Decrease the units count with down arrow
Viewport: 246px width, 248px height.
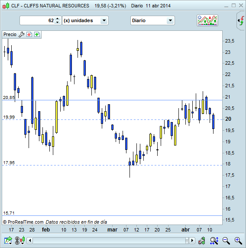tap(58, 22)
